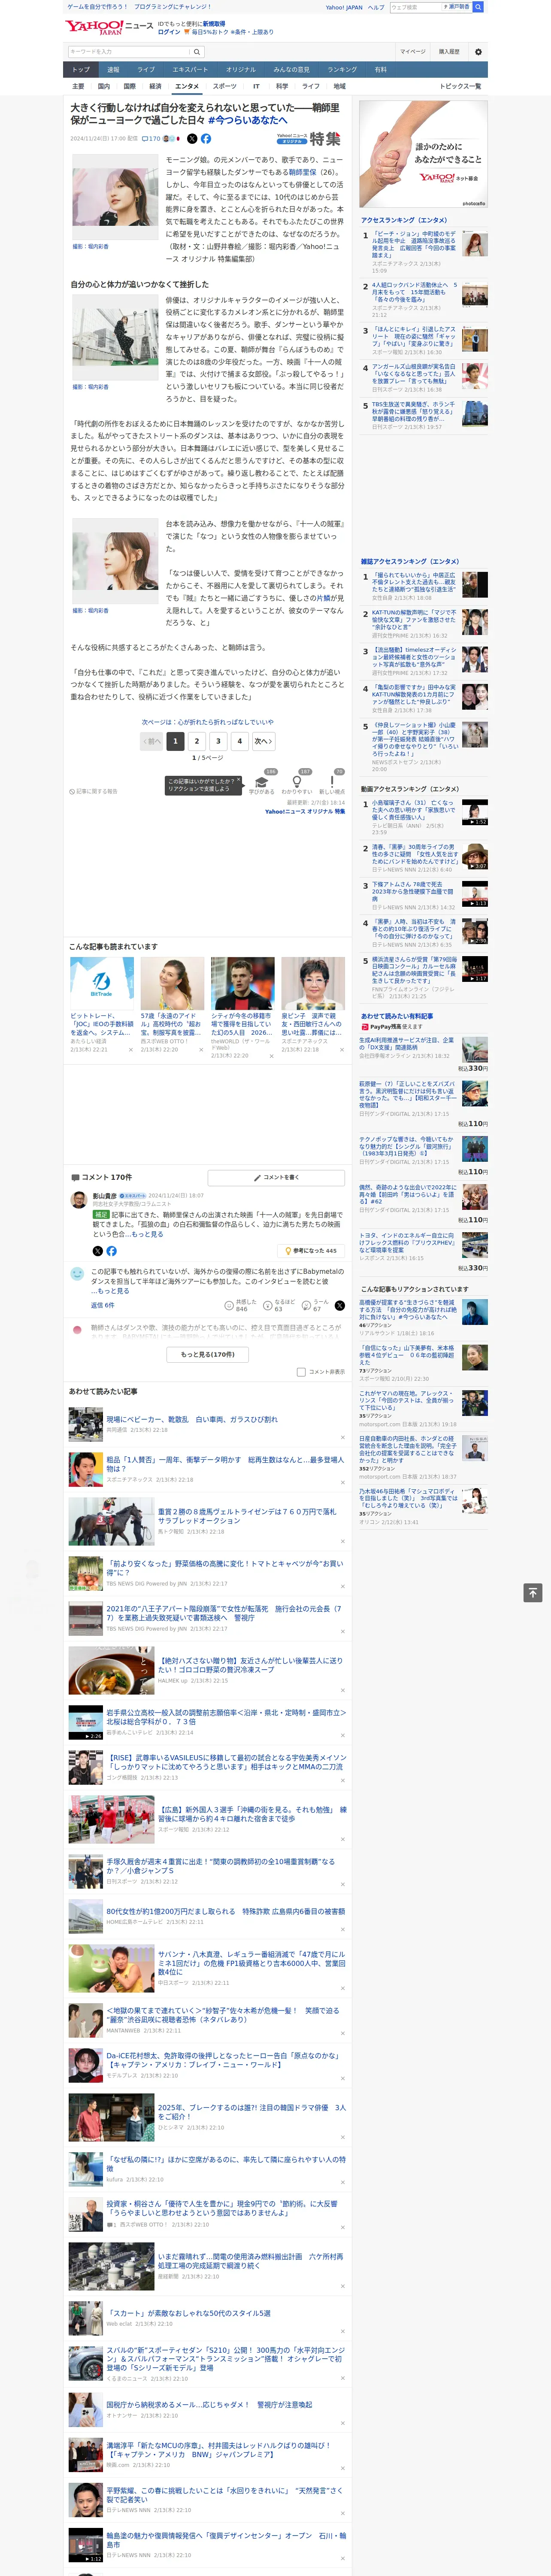551x2576 pixels.
Task: Share 影山貴彦's comment on Facebook
Action: 111,1251
